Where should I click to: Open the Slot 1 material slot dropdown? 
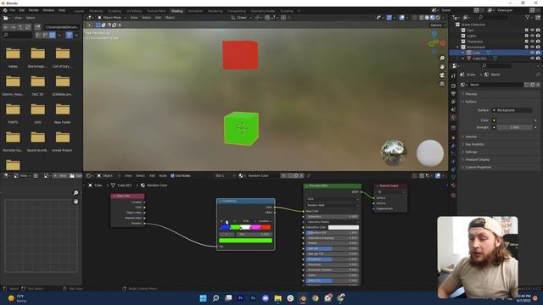225,175
